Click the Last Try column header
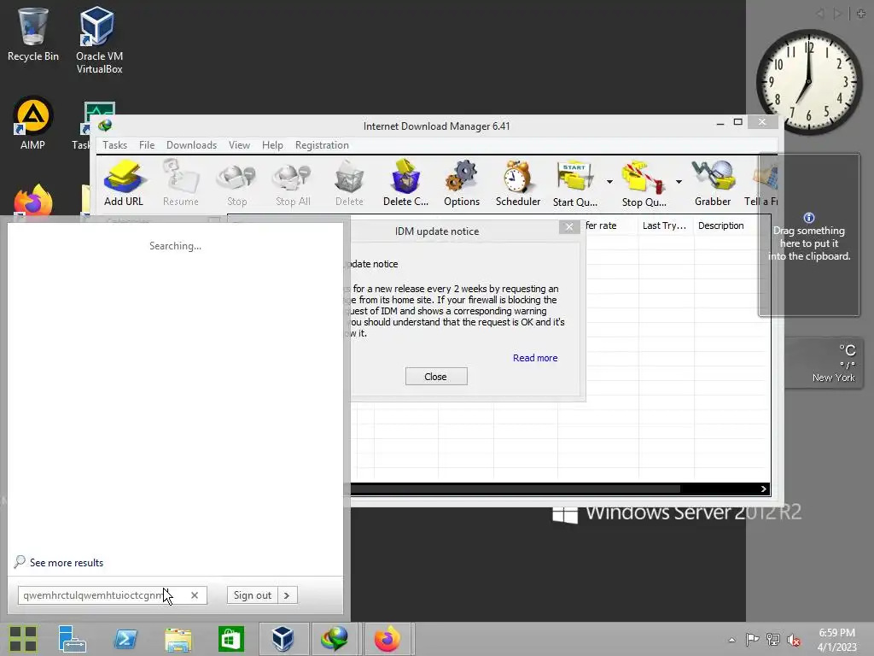 click(x=664, y=225)
